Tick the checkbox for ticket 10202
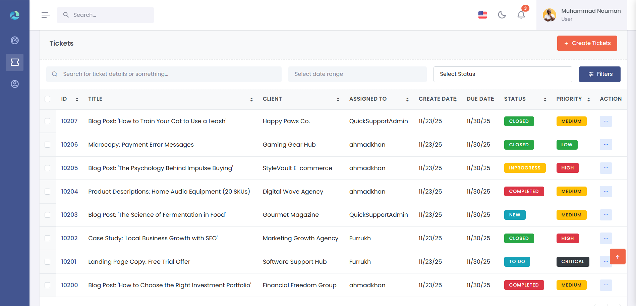Image resolution: width=636 pixels, height=306 pixels. (48, 238)
